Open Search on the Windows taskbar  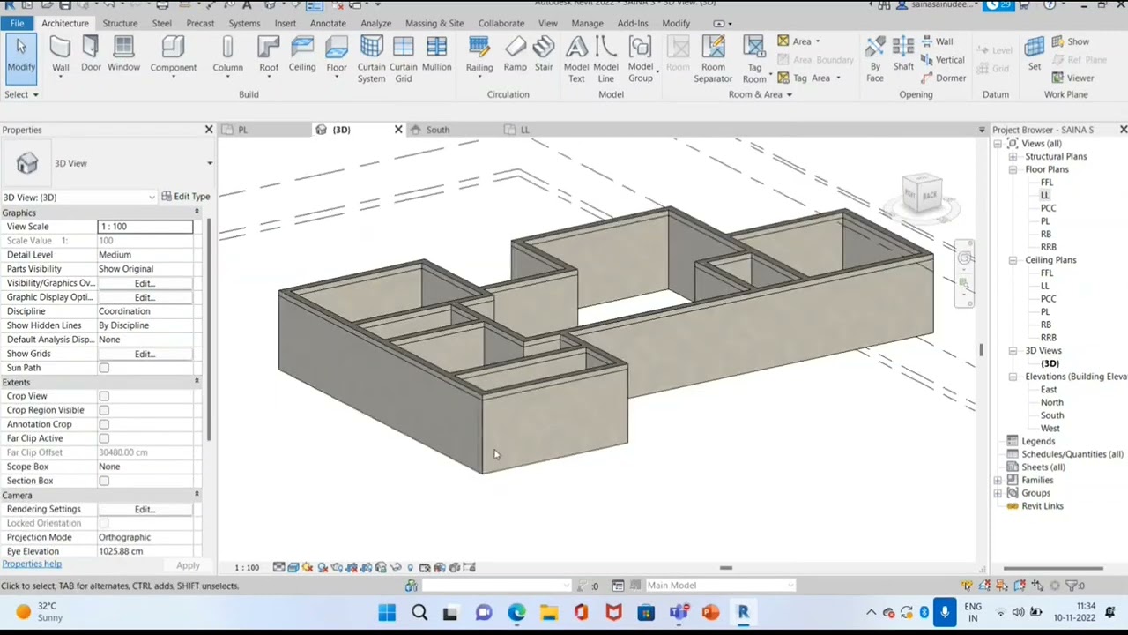419,612
